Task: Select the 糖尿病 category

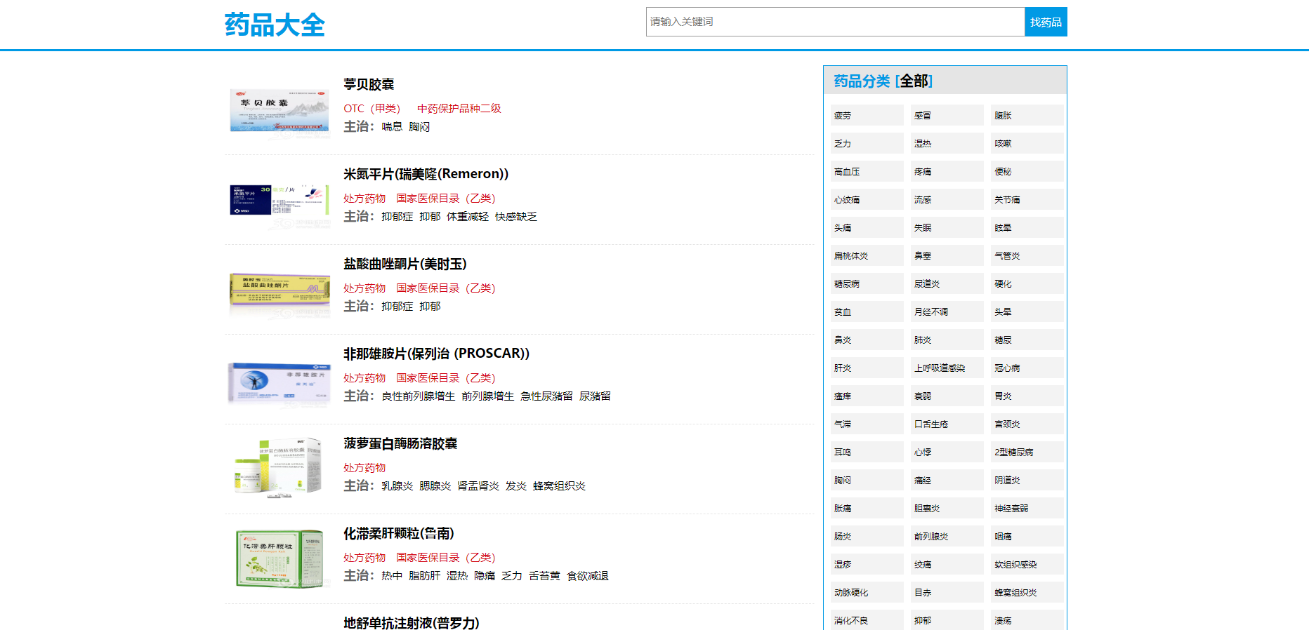Action: (x=867, y=284)
